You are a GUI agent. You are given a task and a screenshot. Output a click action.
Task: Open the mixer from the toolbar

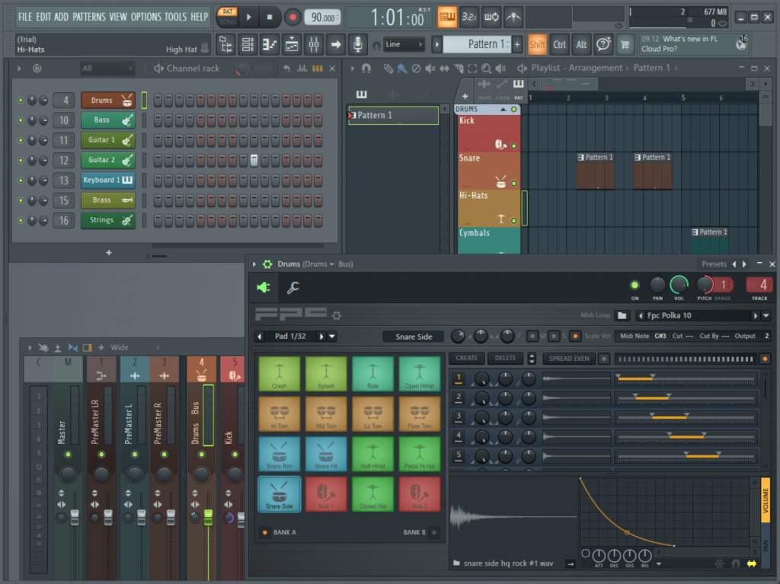(x=314, y=45)
